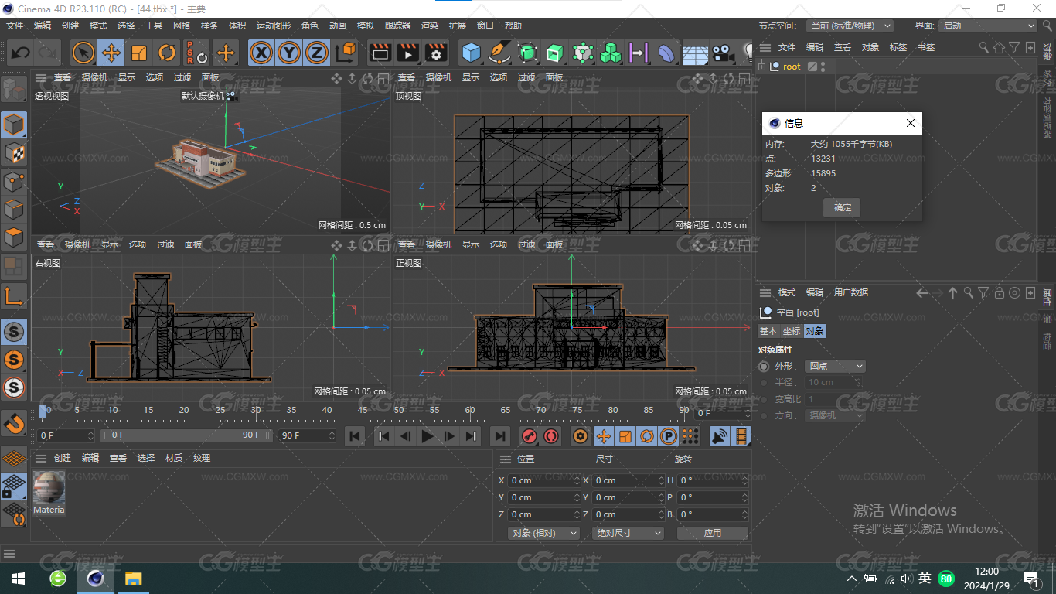
Task: Toggle timeline sound speaker icon
Action: (720, 436)
